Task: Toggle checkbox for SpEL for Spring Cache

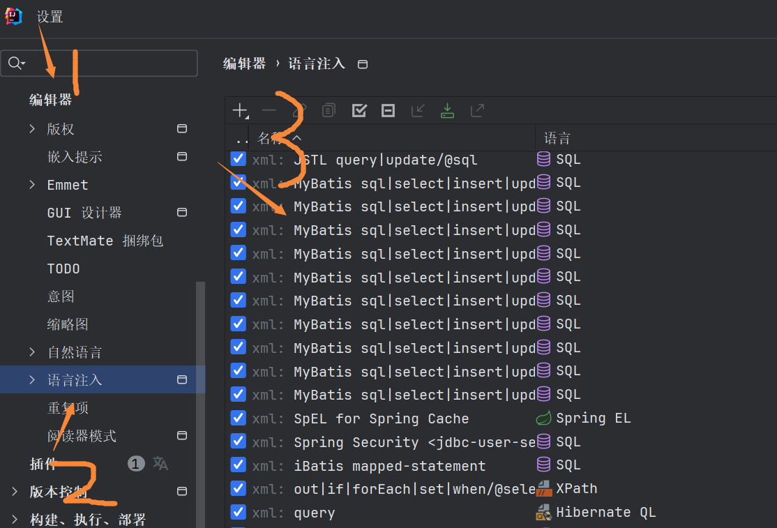Action: (239, 418)
